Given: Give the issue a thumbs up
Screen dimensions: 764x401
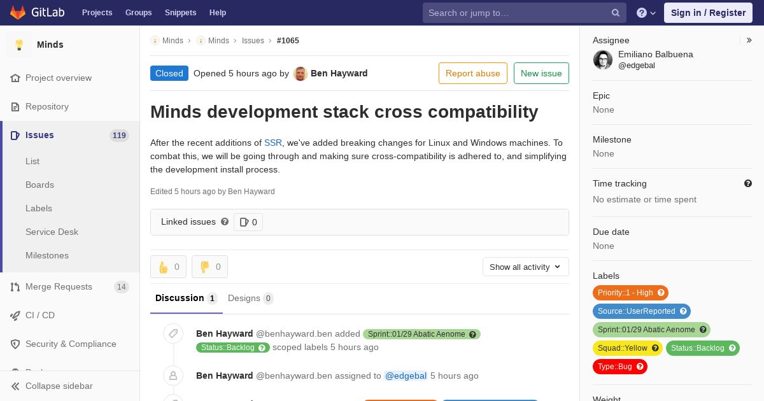Looking at the screenshot, I should tap(168, 267).
